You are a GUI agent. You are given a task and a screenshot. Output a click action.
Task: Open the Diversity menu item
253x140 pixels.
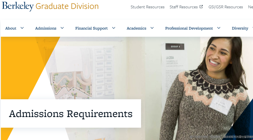click(240, 28)
